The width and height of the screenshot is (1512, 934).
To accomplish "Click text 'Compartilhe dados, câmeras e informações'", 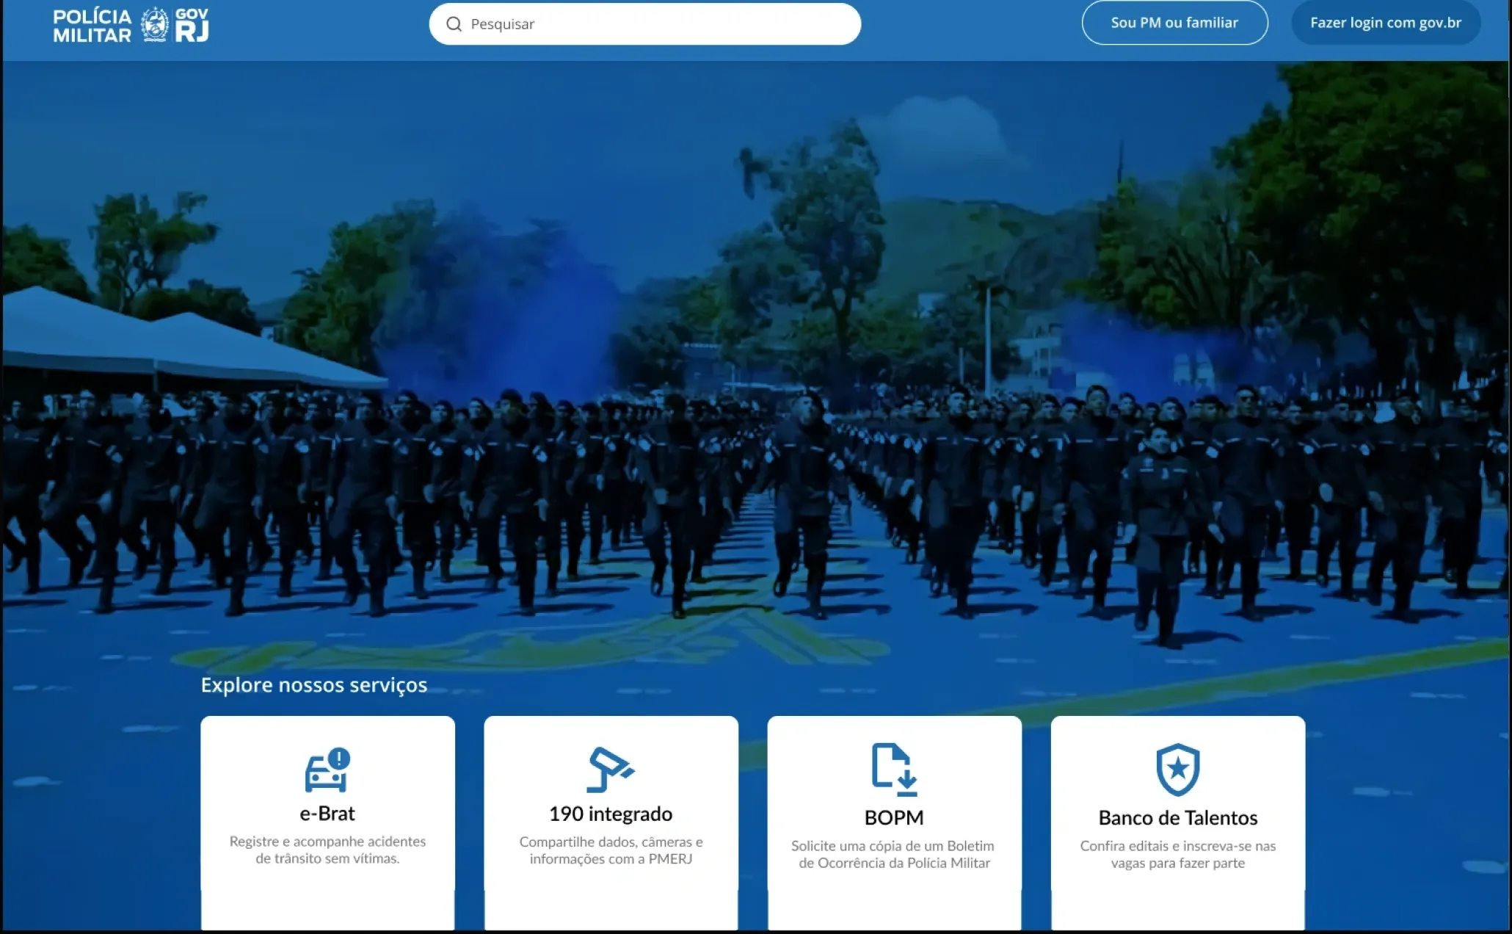I will [x=611, y=850].
